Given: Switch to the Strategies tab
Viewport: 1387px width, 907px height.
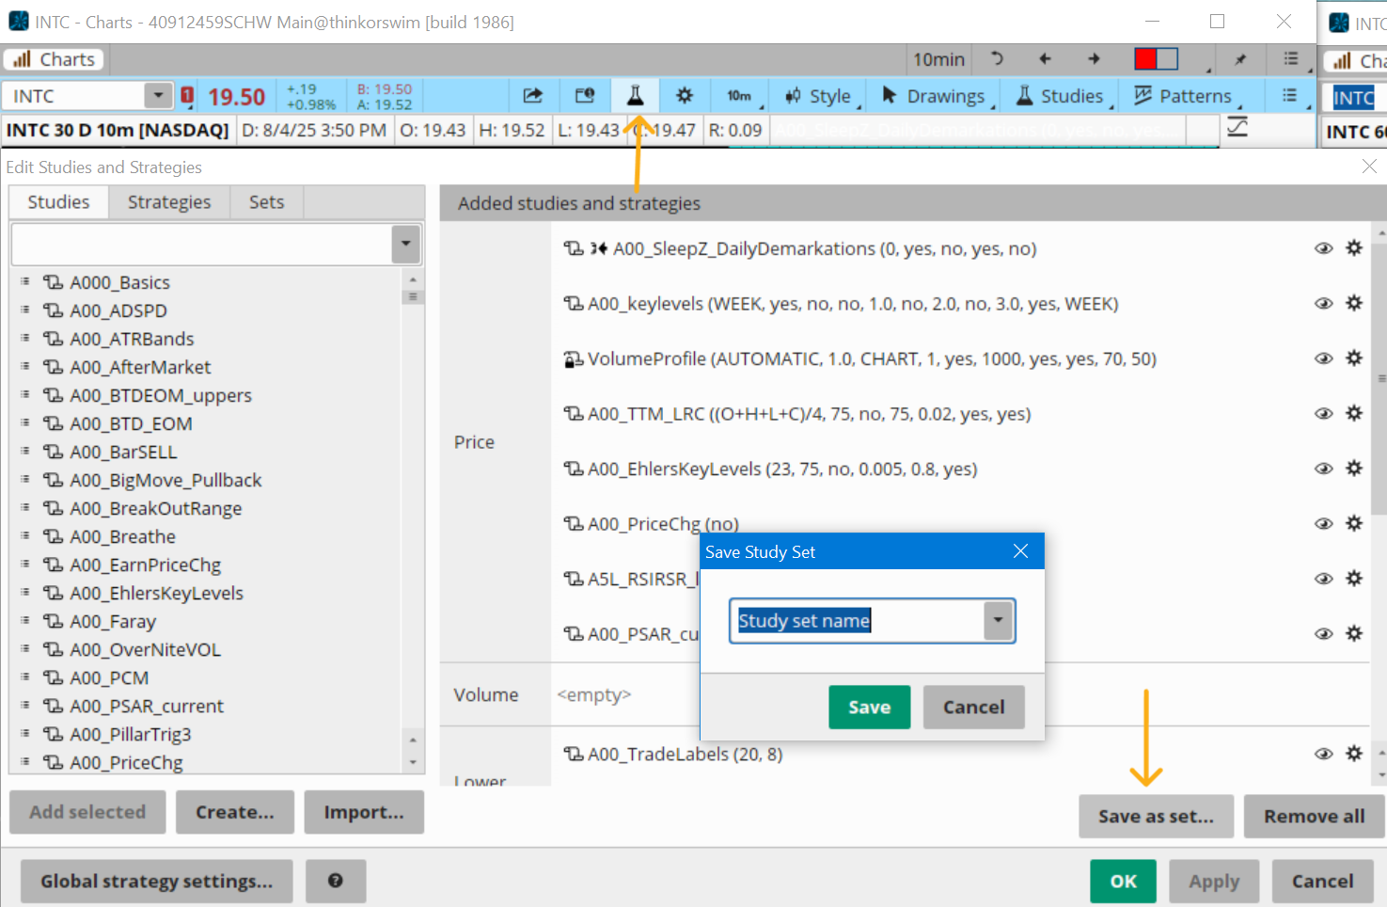Looking at the screenshot, I should [x=169, y=202].
